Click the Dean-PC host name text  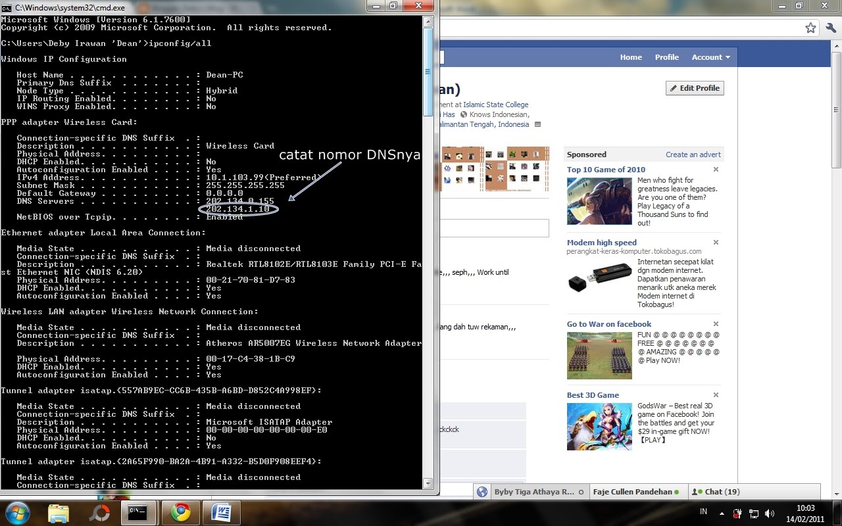click(224, 75)
